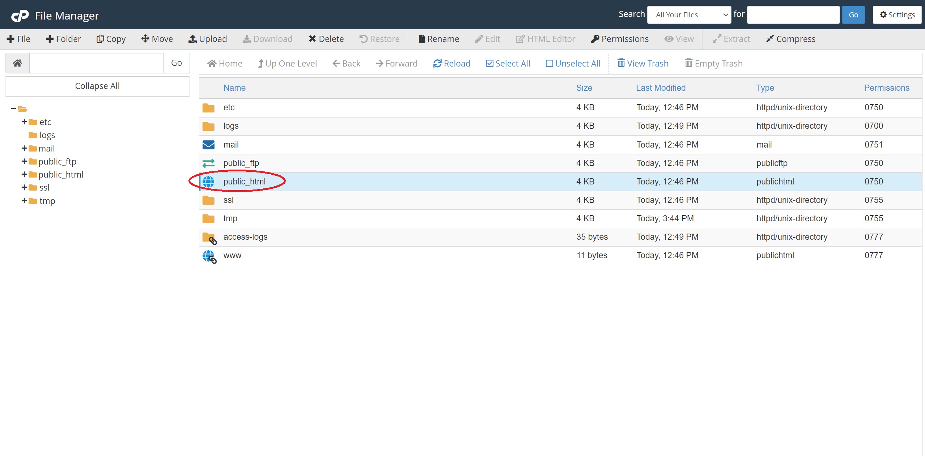
Task: Reload the file listing
Action: (x=452, y=64)
